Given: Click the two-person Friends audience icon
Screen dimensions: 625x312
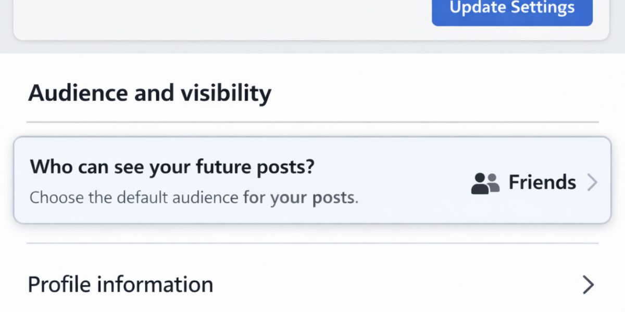Looking at the screenshot, I should 485,183.
